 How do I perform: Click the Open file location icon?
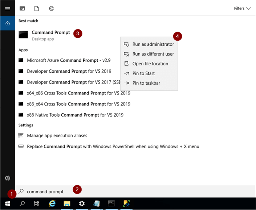[x=126, y=64]
